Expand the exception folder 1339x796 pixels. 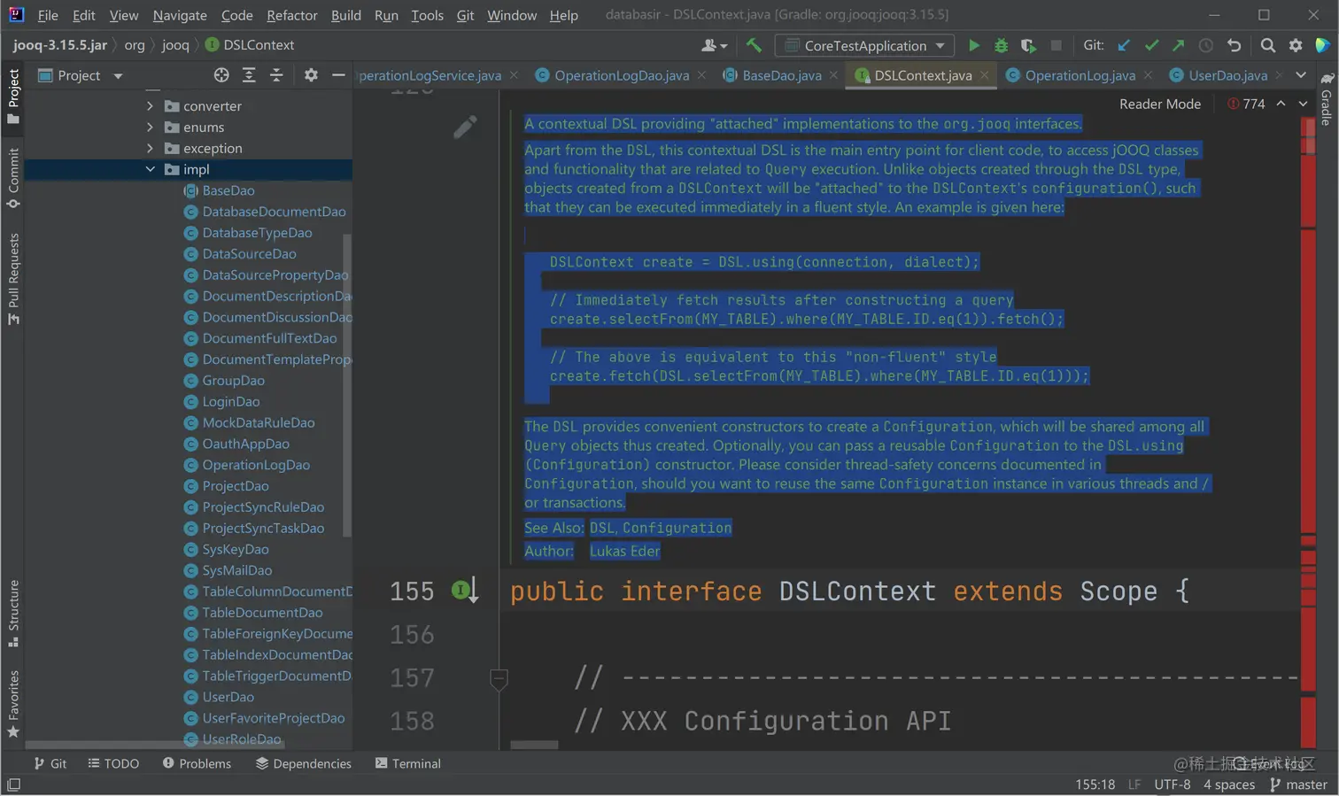point(150,148)
